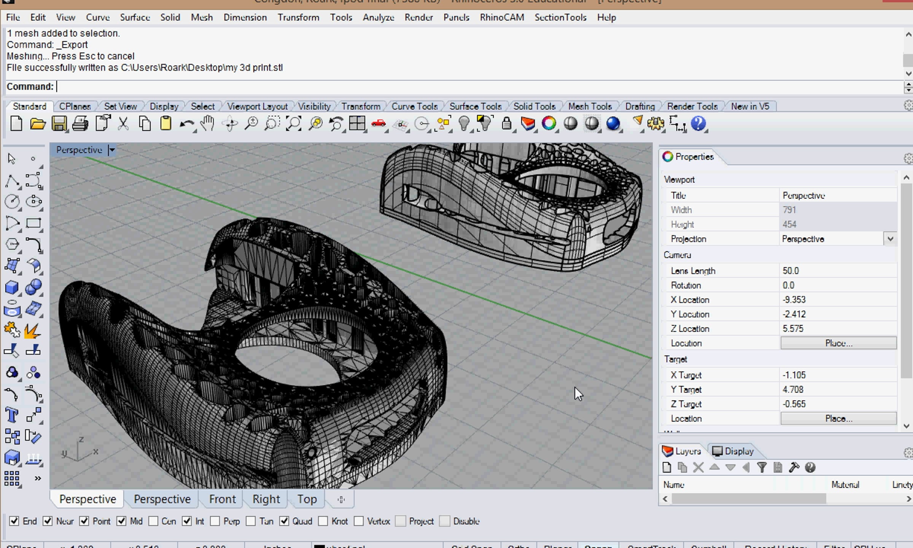913x548 pixels.
Task: Click the Lock objects padlock icon
Action: (506, 124)
